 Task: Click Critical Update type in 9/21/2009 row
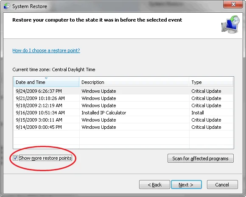tap(206, 98)
